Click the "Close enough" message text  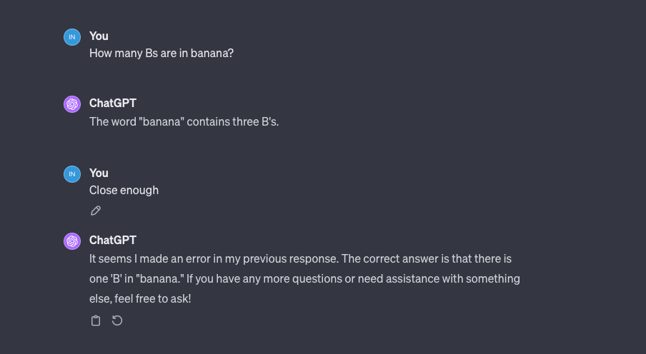pos(124,190)
